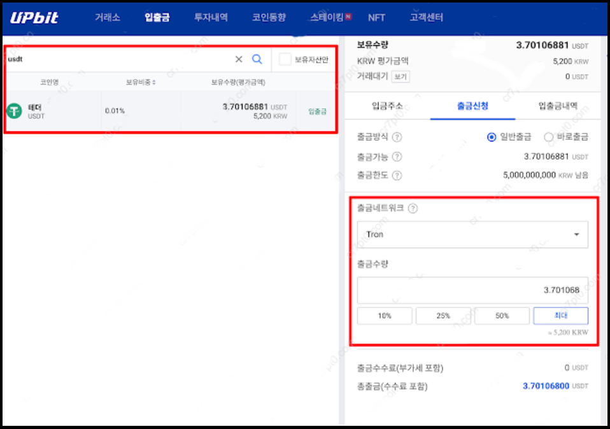
Task: Click help icon beside 출금네트워크
Action: pyautogui.click(x=413, y=209)
